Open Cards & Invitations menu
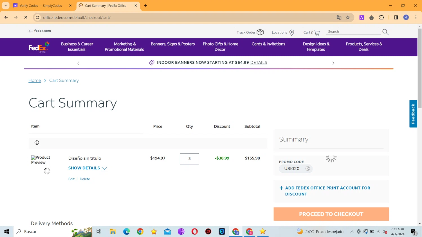This screenshot has width=422, height=237. tap(268, 44)
